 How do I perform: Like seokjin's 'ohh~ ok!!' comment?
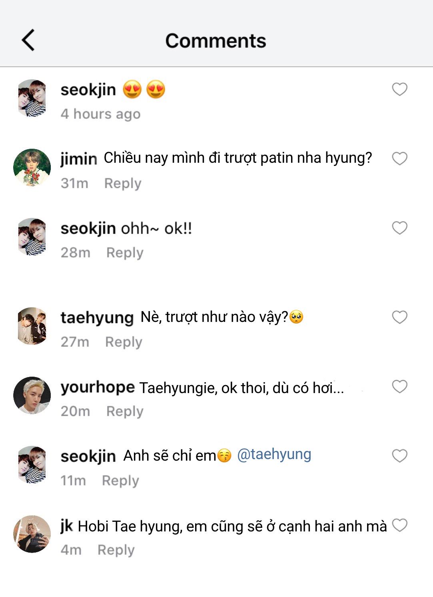coord(399,228)
